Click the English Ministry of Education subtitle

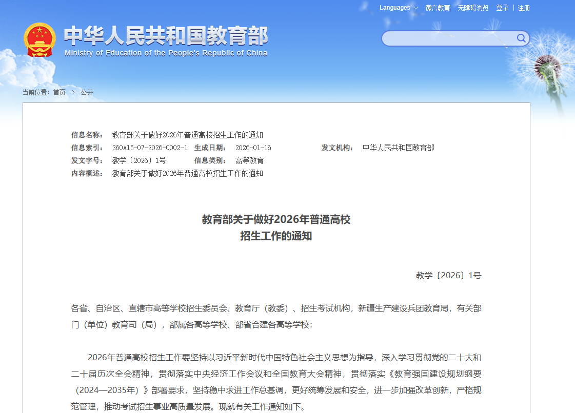[166, 53]
